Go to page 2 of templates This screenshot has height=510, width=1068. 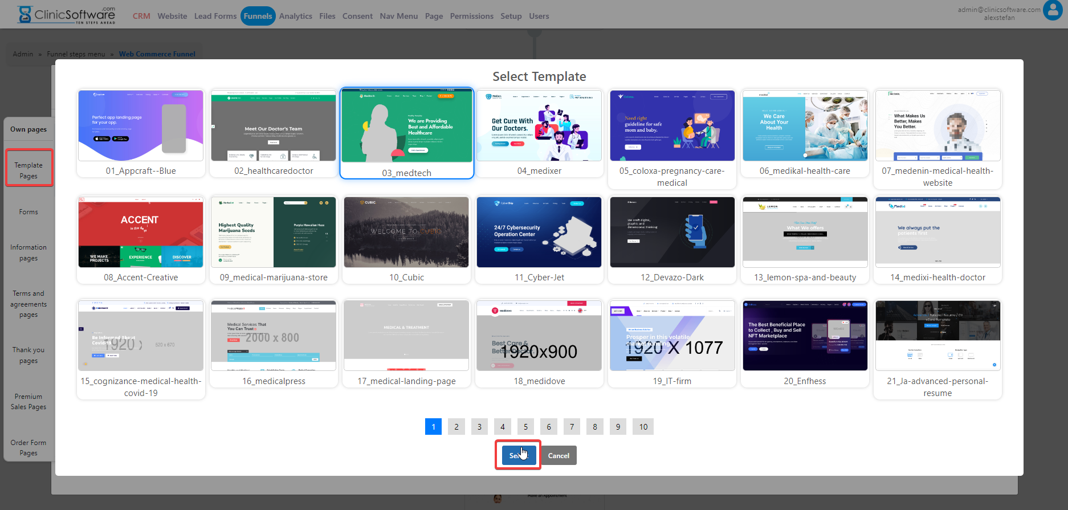pos(456,427)
